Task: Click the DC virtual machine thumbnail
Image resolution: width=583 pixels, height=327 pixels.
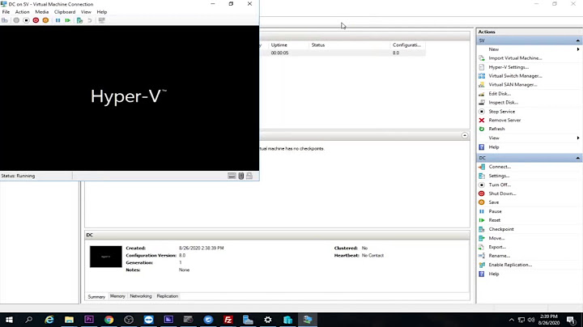Action: point(105,257)
